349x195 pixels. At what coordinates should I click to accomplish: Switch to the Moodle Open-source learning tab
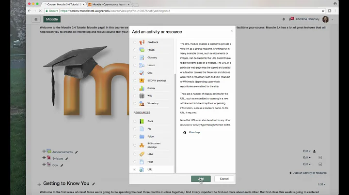[109, 4]
